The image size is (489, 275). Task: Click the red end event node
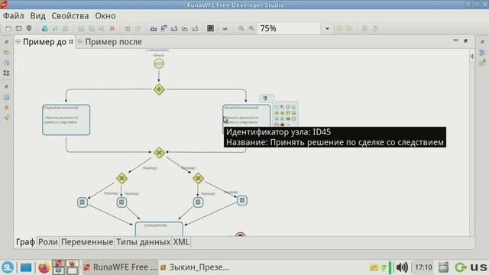pos(240,235)
